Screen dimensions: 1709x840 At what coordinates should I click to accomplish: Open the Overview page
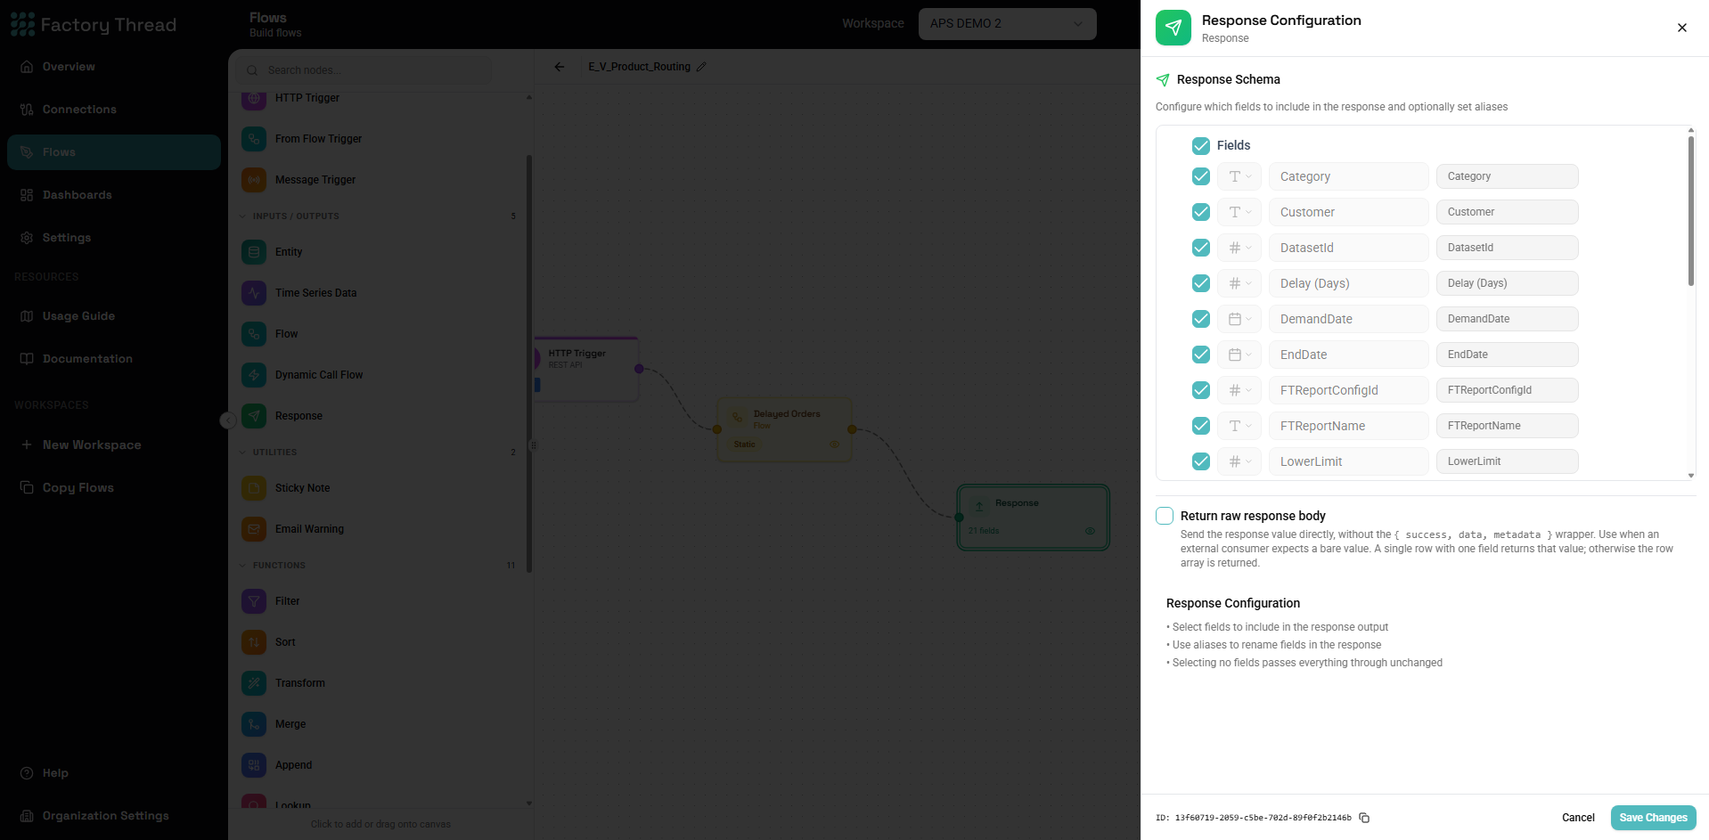tap(114, 67)
